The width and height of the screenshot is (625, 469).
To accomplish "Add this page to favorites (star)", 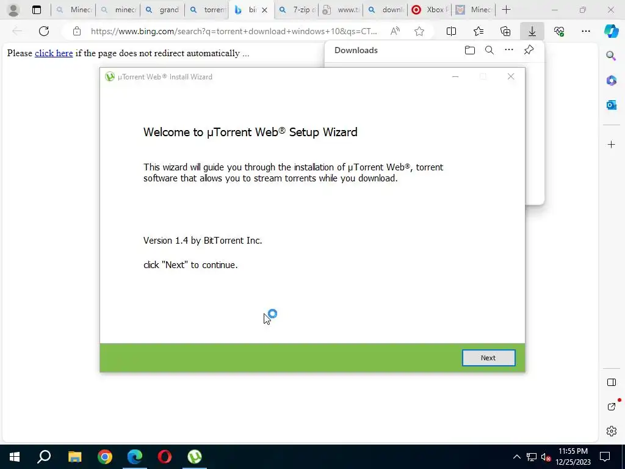I will click(x=419, y=31).
